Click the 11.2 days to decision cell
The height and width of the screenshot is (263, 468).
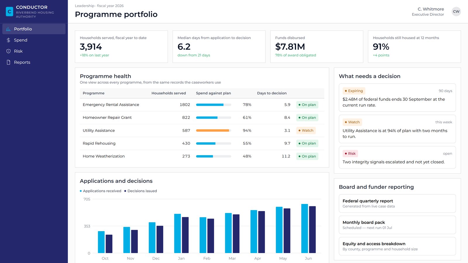point(286,156)
